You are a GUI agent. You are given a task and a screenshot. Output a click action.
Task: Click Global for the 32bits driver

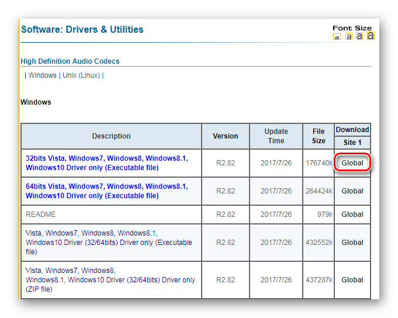pyautogui.click(x=352, y=163)
